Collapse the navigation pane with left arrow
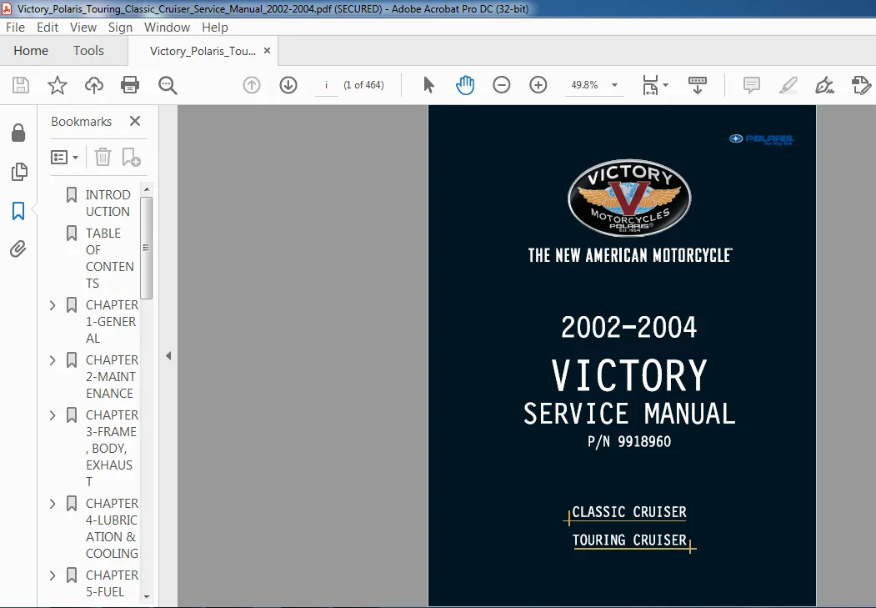 (x=168, y=355)
